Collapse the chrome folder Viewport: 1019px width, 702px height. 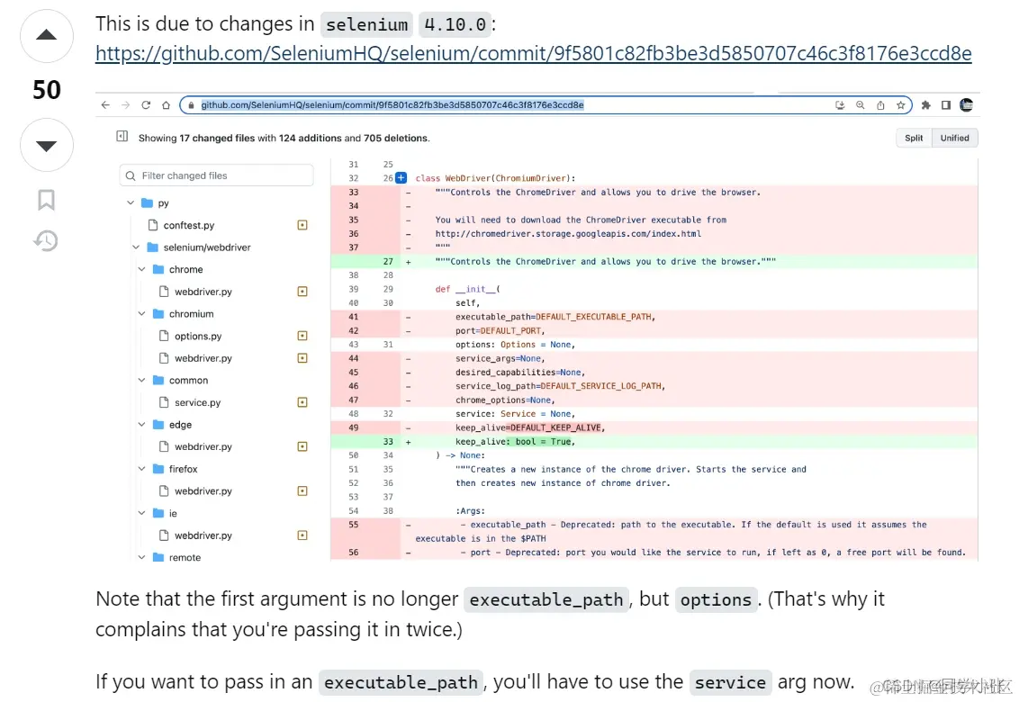click(141, 269)
